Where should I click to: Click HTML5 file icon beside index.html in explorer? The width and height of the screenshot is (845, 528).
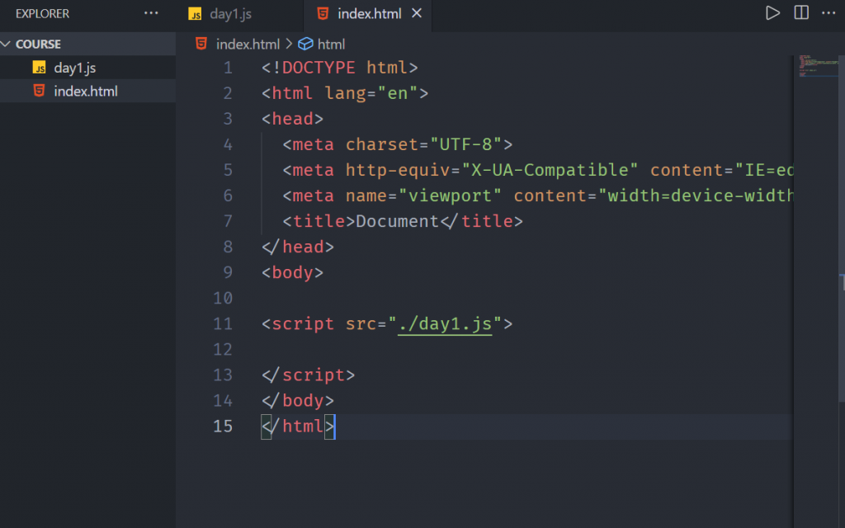39,91
